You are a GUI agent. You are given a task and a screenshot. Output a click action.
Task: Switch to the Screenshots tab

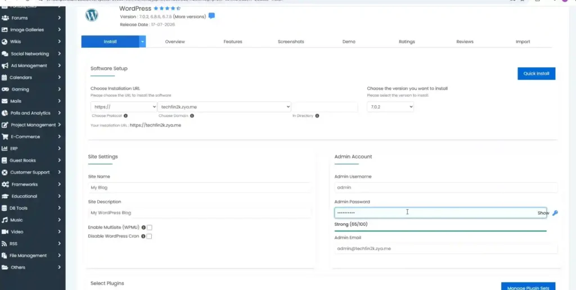click(x=291, y=42)
